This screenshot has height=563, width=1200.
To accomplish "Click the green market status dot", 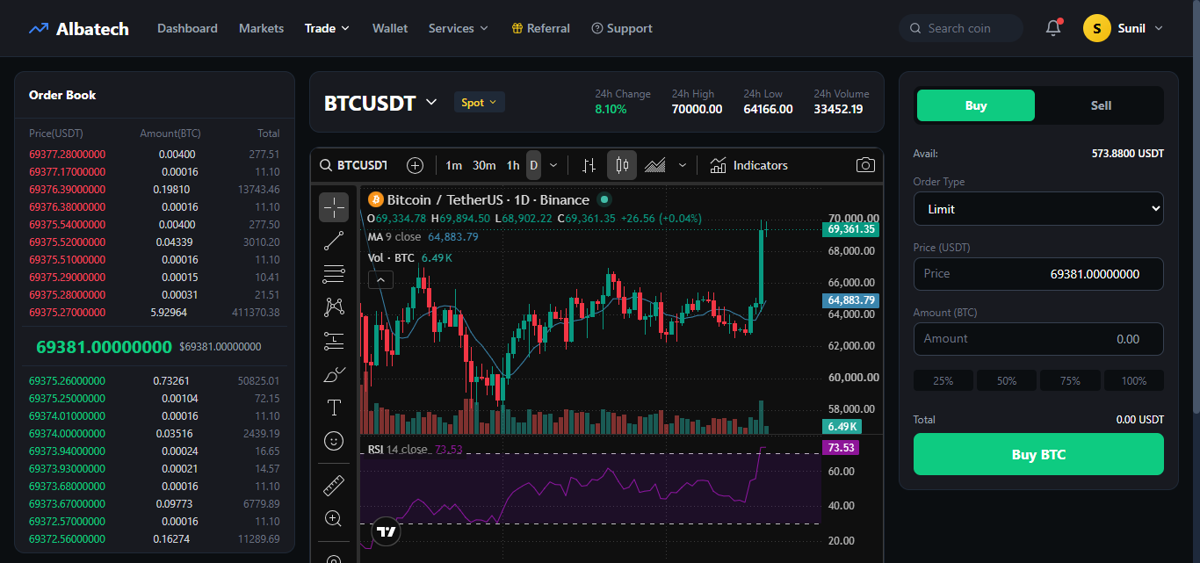I will (x=604, y=199).
